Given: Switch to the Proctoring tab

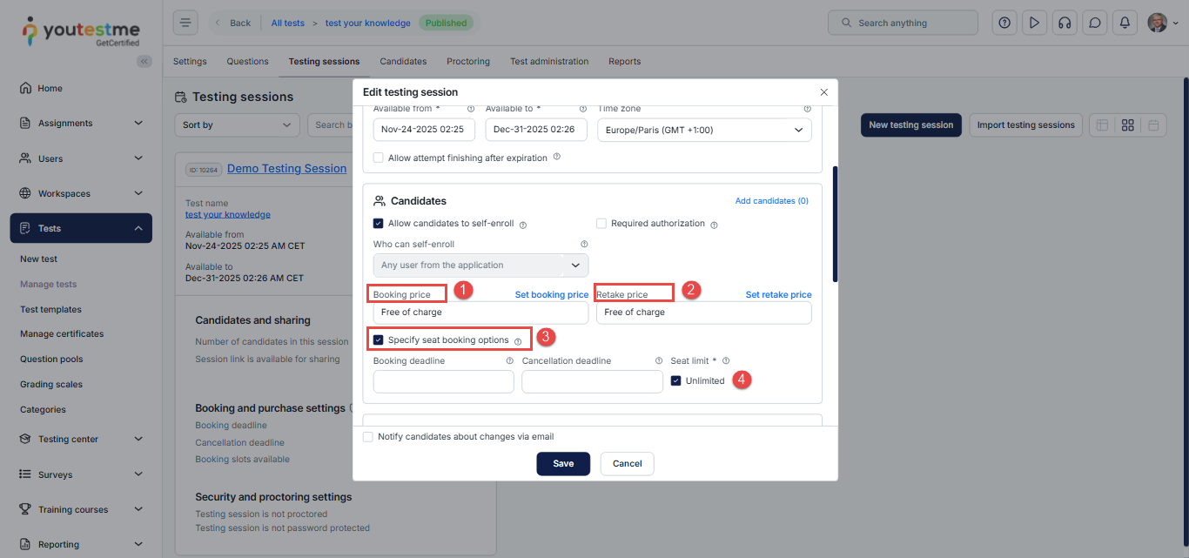Looking at the screenshot, I should (x=468, y=62).
